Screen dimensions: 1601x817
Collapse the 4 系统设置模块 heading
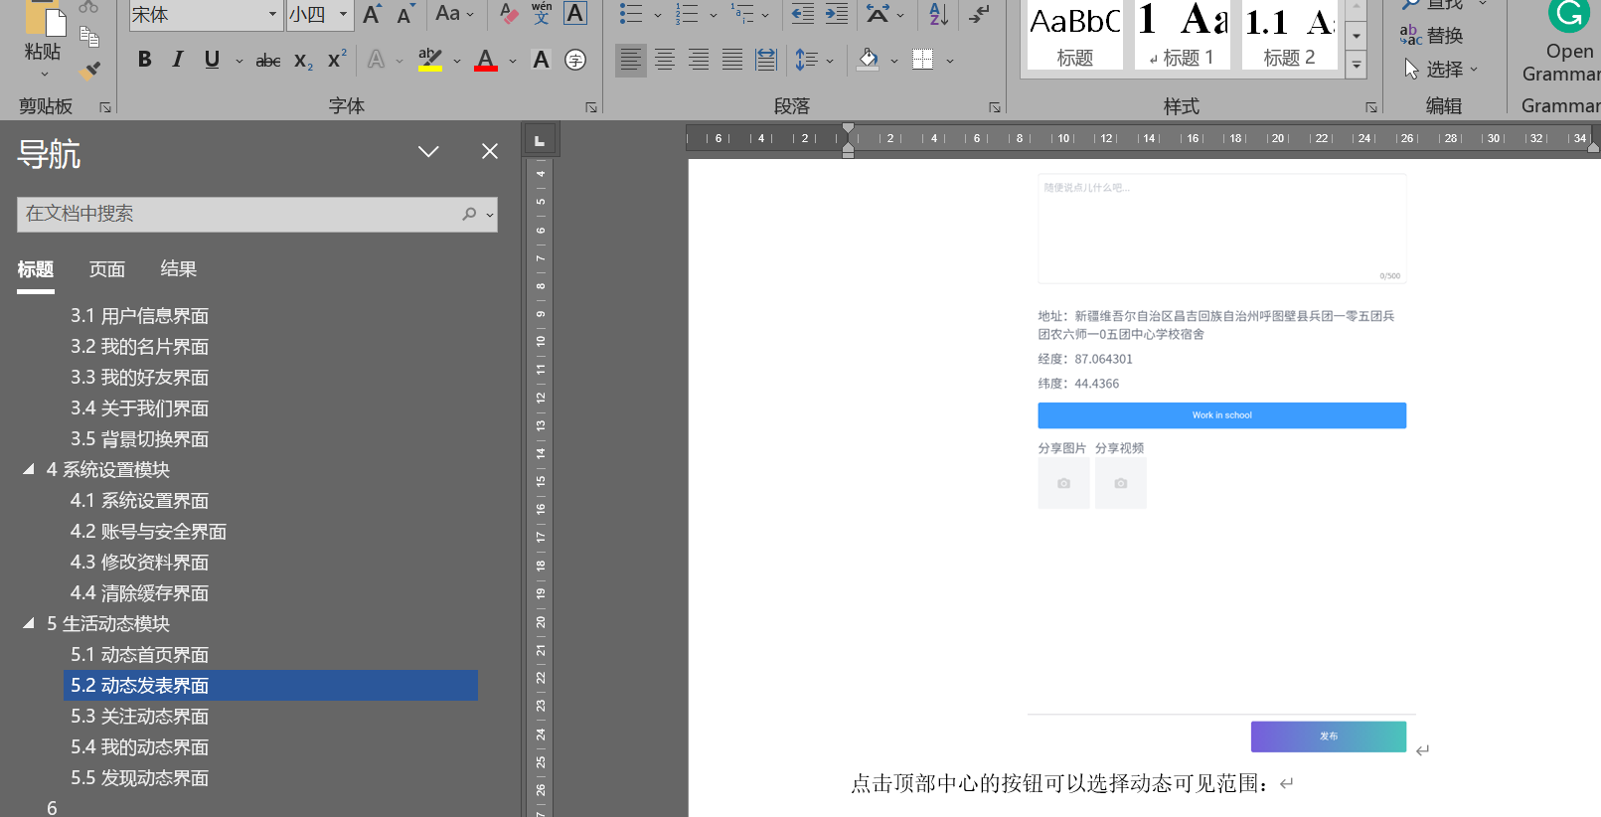point(29,469)
